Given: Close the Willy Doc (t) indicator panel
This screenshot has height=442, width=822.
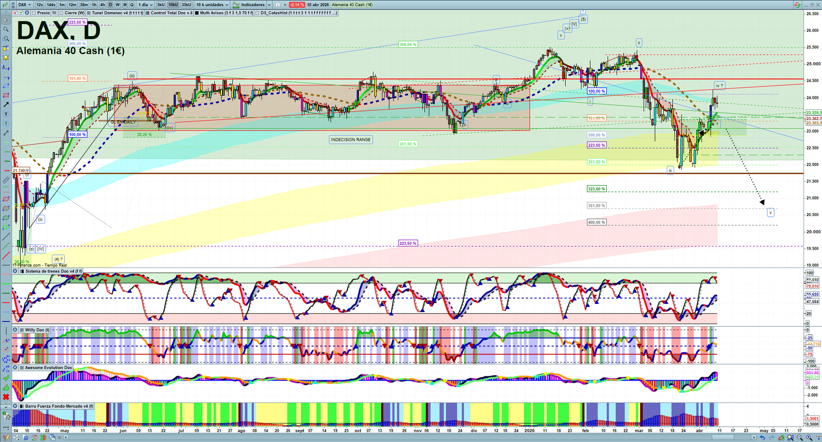Looking at the screenshot, I should coord(15,330).
